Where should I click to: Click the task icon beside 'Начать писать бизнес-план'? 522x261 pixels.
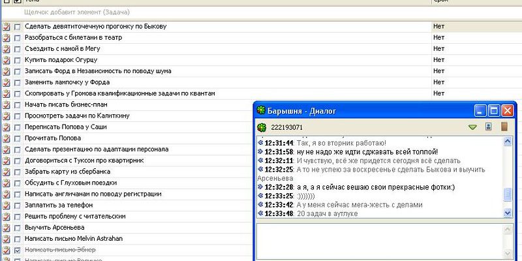tap(7, 104)
